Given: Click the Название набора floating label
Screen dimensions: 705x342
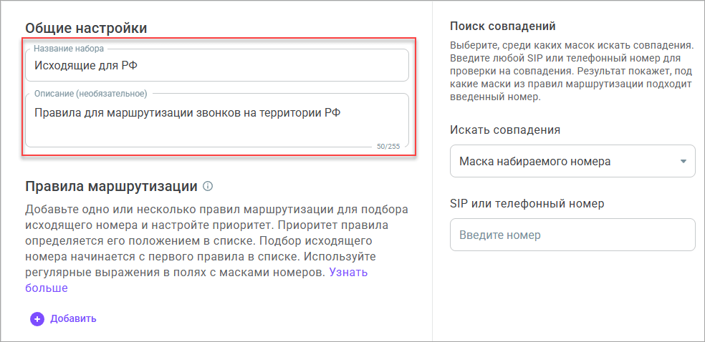Looking at the screenshot, I should (x=69, y=49).
